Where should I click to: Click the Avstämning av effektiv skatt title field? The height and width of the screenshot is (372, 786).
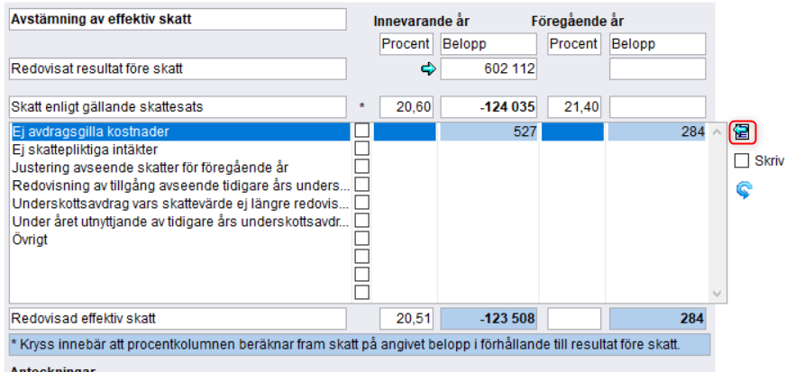click(178, 20)
